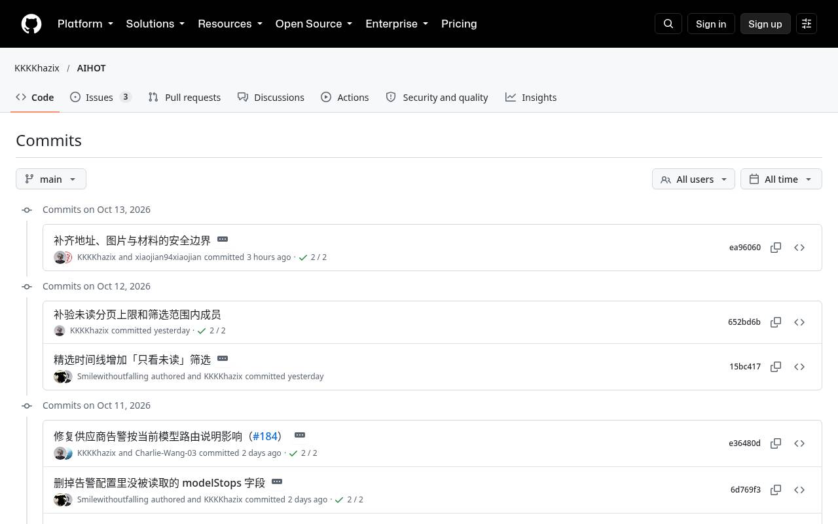Open the Pricing link
This screenshot has height=524, width=838.
click(459, 24)
